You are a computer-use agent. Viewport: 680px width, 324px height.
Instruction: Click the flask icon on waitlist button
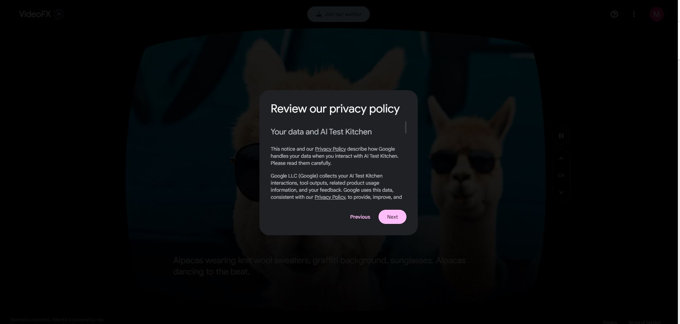(318, 14)
